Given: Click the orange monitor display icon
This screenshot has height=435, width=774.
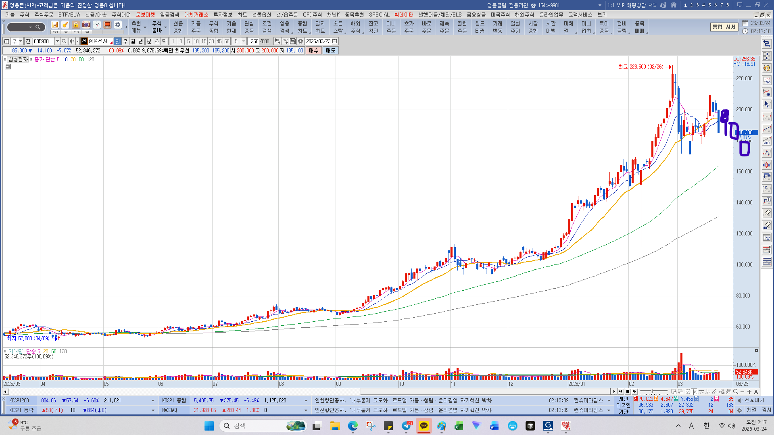Looking at the screenshot, I should (107, 25).
